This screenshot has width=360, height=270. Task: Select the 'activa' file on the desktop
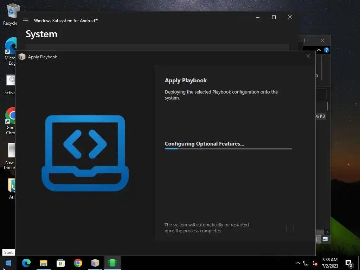click(x=10, y=85)
